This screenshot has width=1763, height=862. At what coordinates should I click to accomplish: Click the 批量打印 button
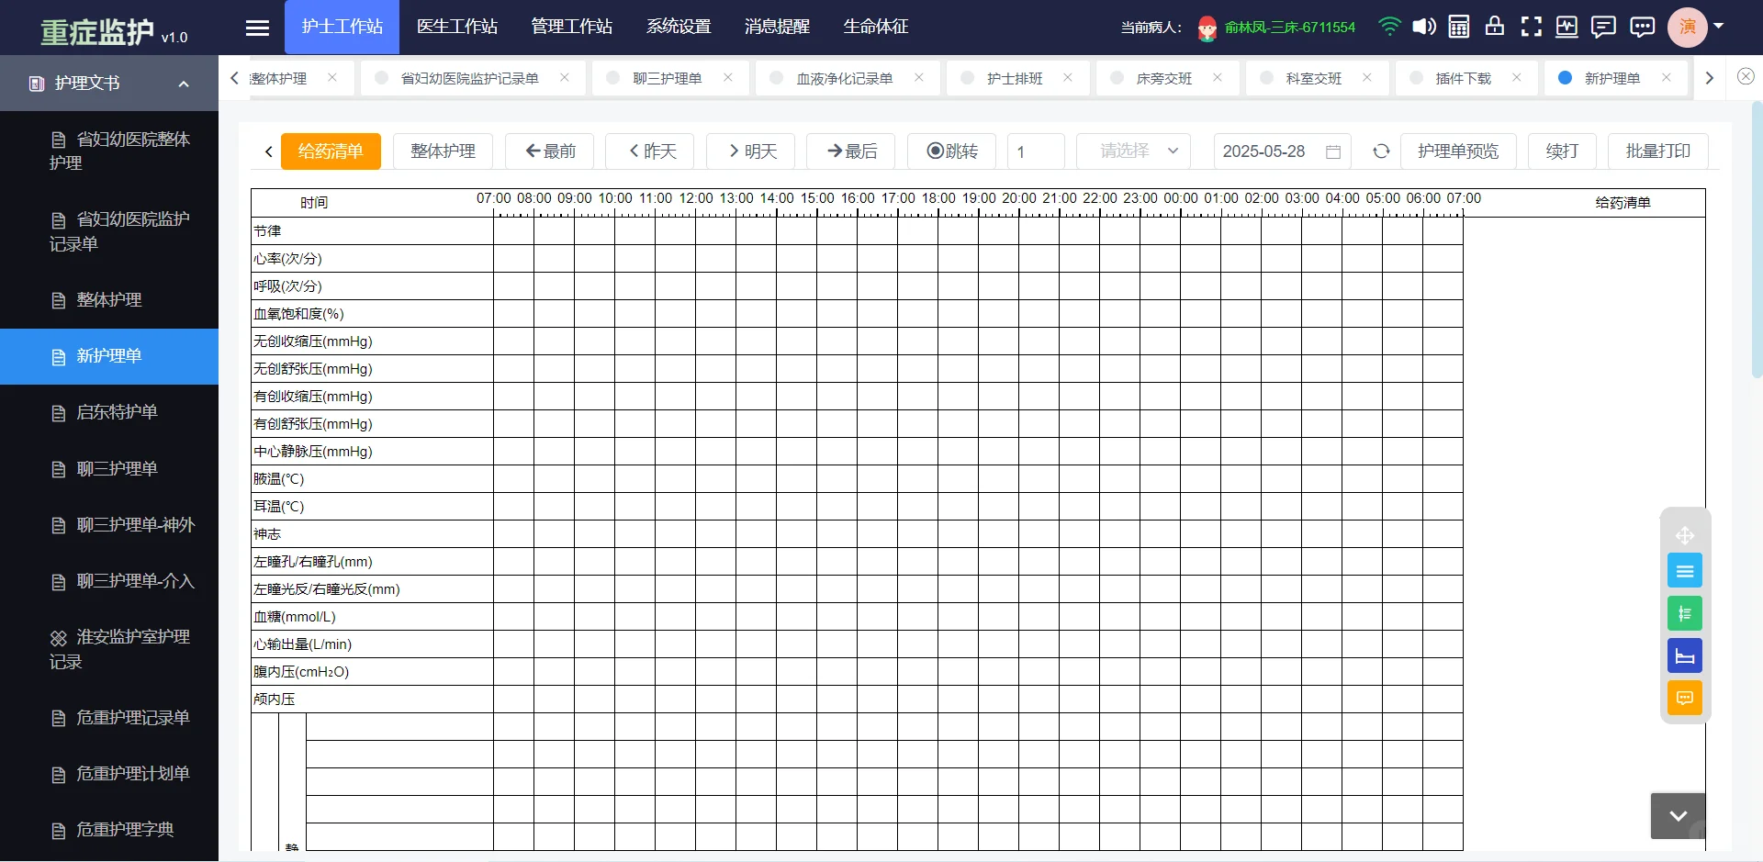tap(1657, 151)
